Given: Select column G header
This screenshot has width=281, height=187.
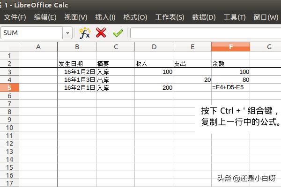Looking at the screenshot, I should (266, 47).
